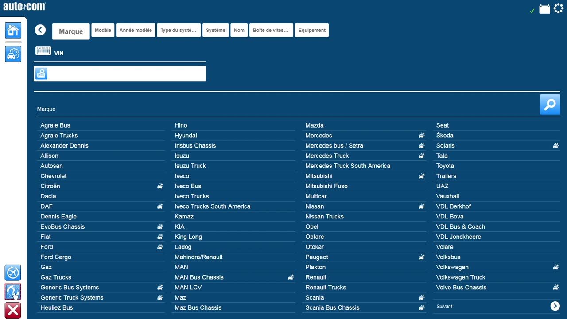Image resolution: width=567 pixels, height=319 pixels.
Task: Select Alexander Dennis brand
Action: pos(64,146)
